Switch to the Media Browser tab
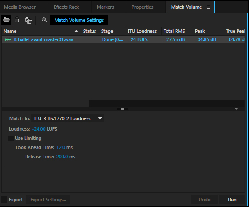The width and height of the screenshot is (249, 207). [20, 7]
